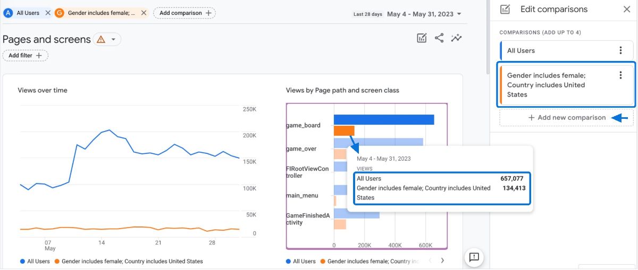Toggle All Users legend under line chart
The image size is (638, 270).
(x=35, y=262)
